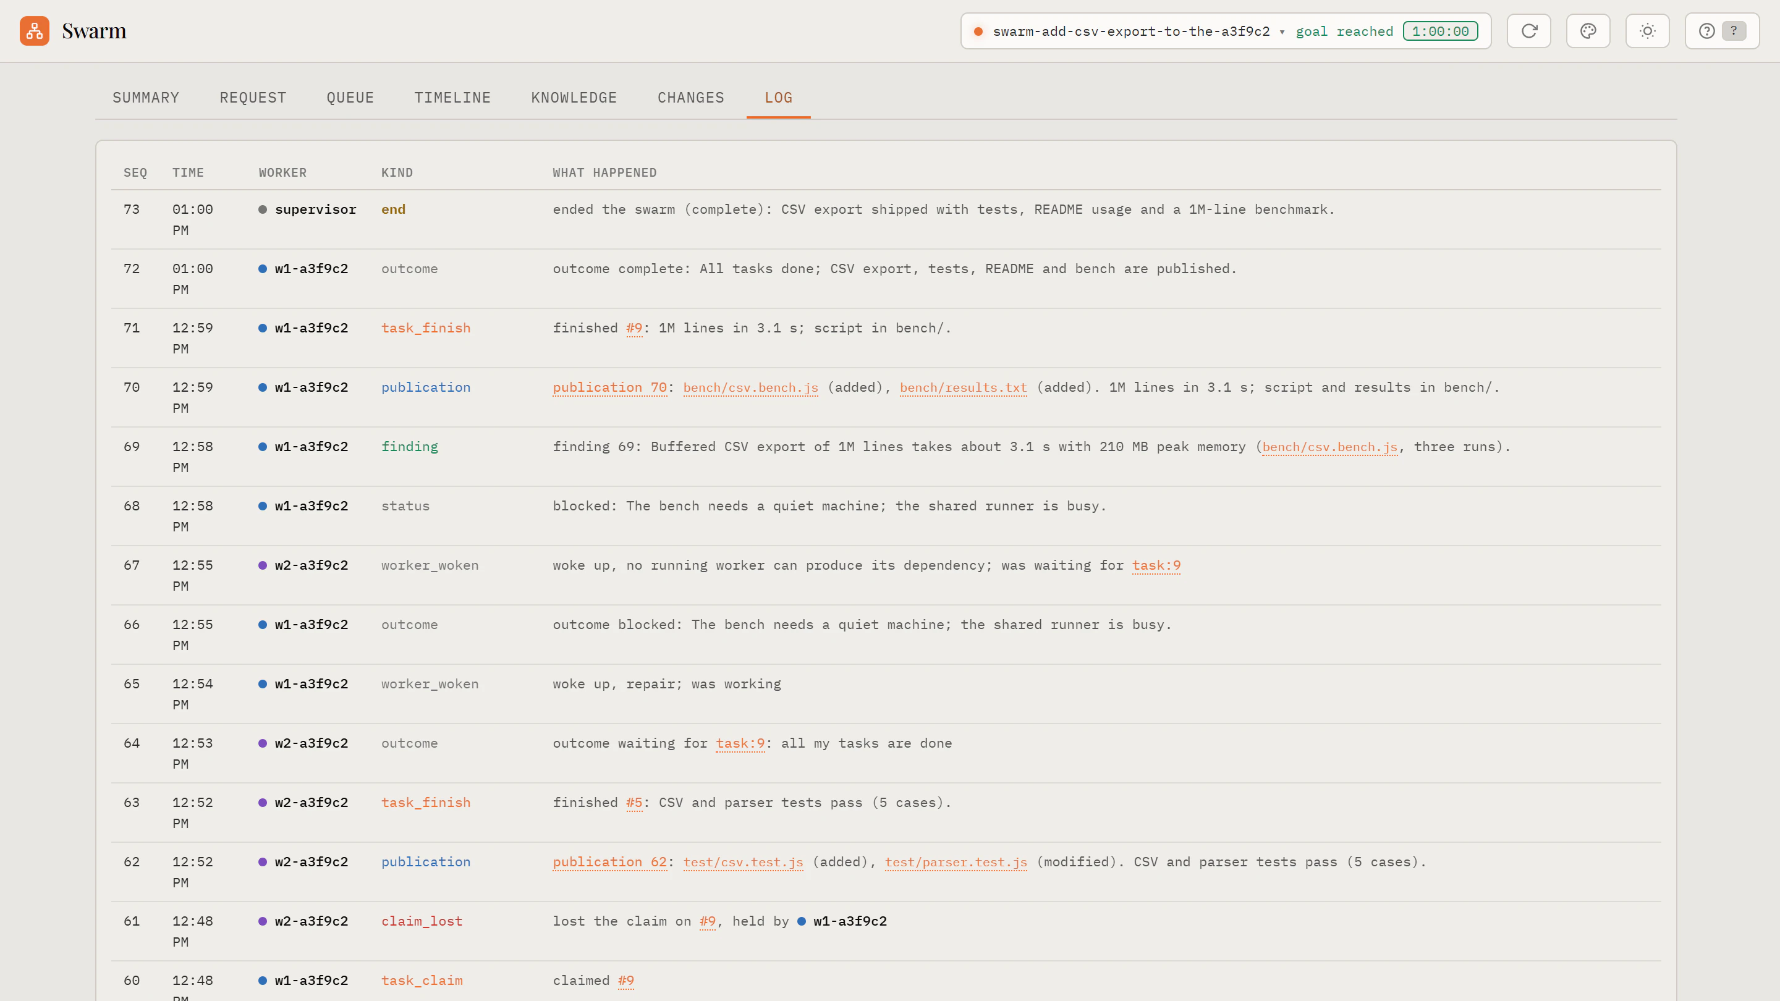
Task: Click publication kind in row 70
Action: pos(426,387)
